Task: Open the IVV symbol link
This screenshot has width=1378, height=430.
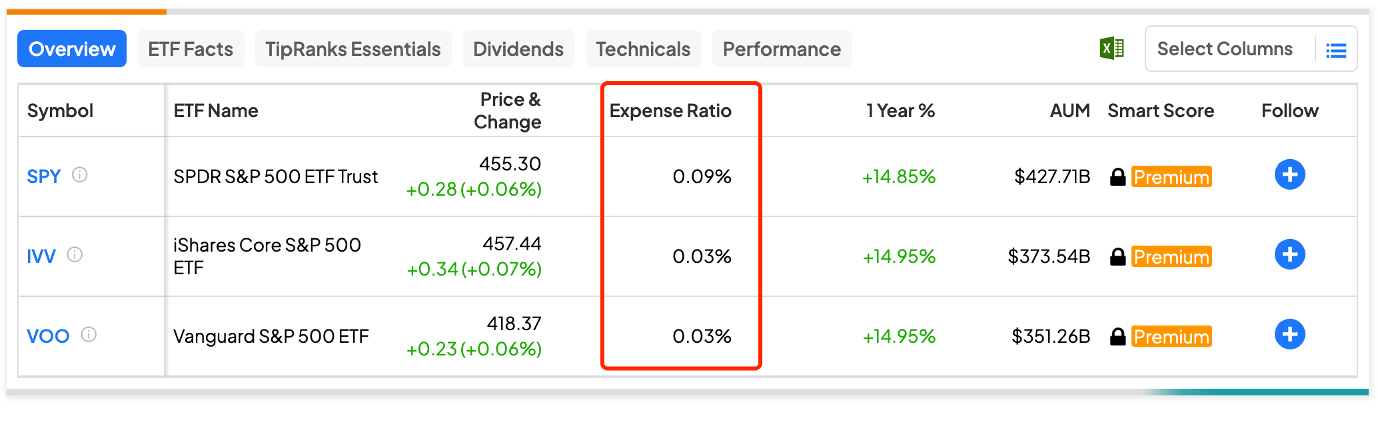Action: pos(41,256)
